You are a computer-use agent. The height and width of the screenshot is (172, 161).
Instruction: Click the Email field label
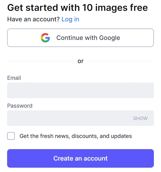(x=14, y=78)
